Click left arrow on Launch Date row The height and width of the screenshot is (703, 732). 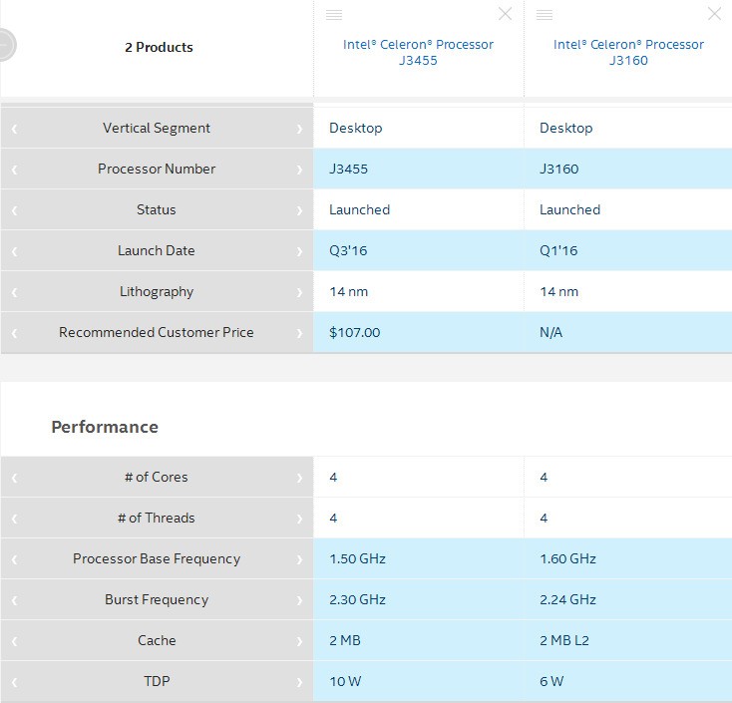pos(15,251)
